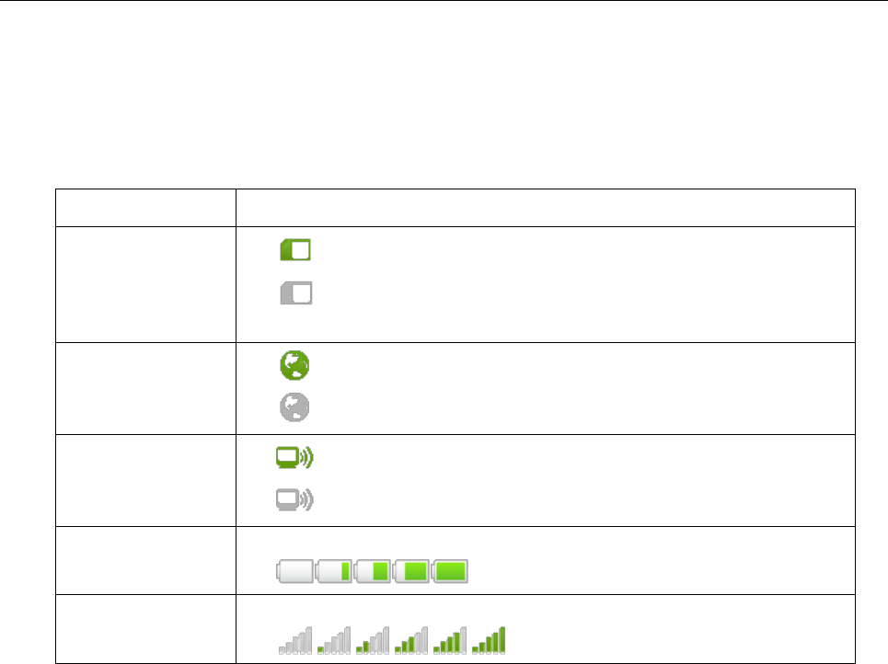Click the three-quarter charged battery icon

pos(410,570)
